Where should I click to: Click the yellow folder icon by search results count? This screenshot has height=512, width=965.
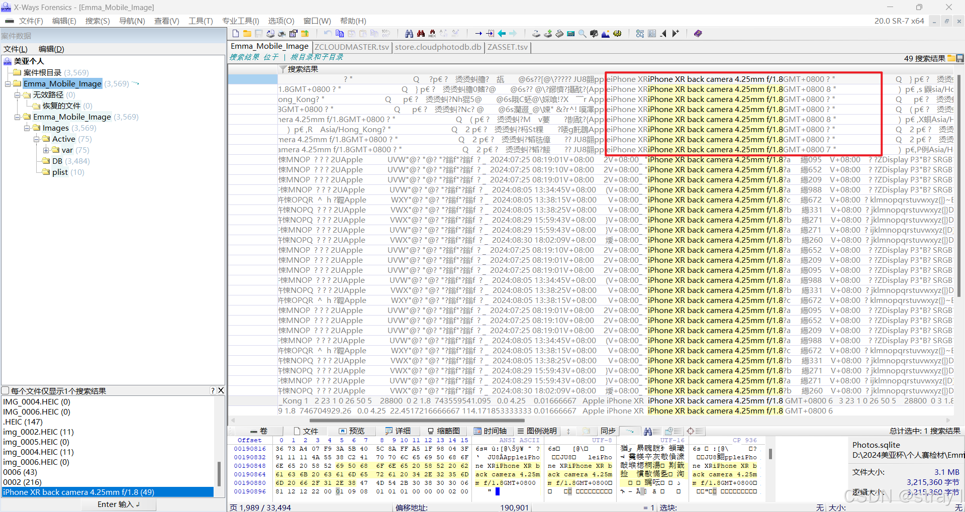point(951,58)
